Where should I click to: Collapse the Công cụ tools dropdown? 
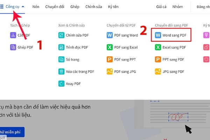(13, 7)
